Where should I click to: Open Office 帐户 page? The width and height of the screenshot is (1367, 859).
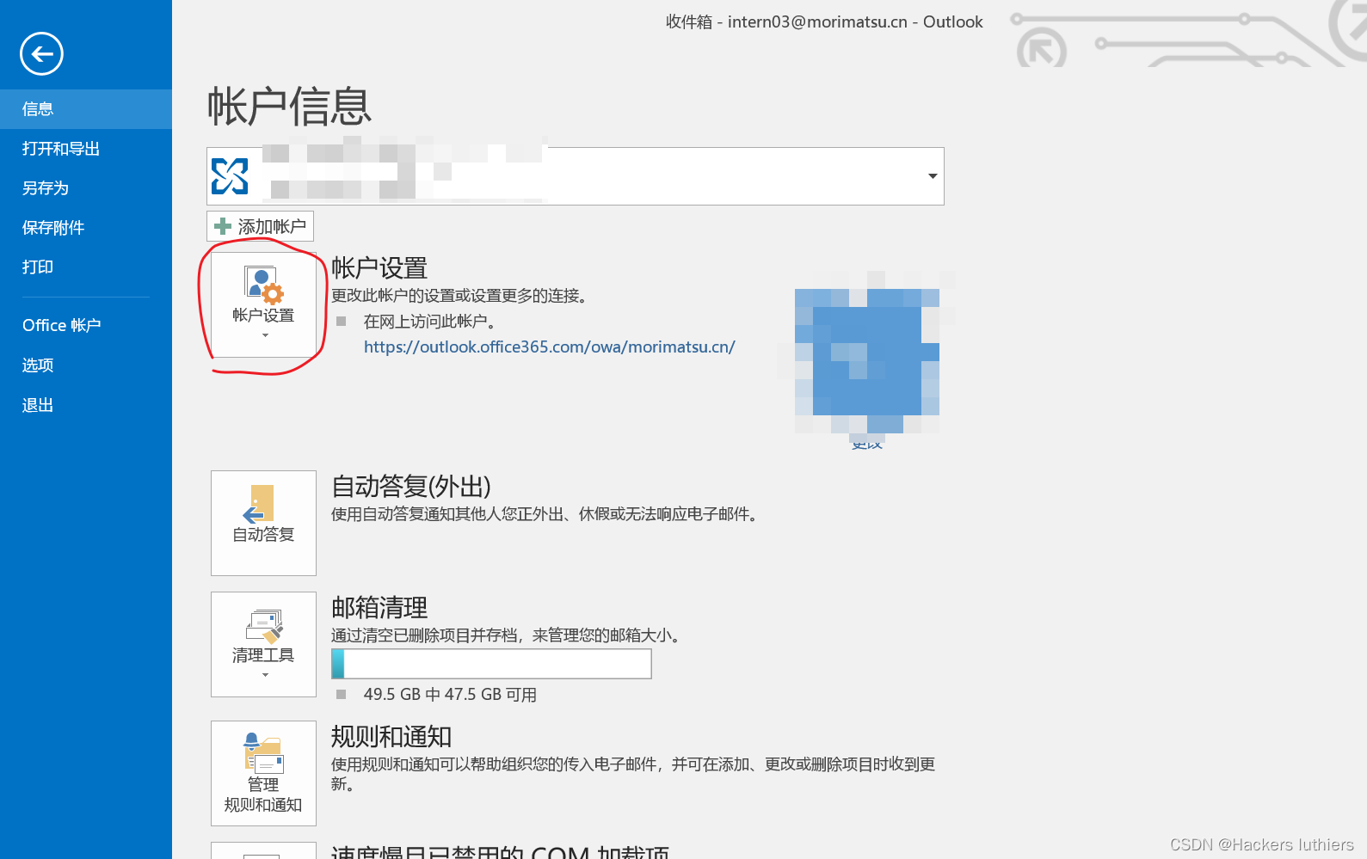pos(86,326)
